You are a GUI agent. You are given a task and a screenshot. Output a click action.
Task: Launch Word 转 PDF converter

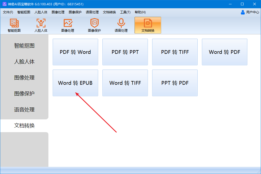tap(225, 52)
